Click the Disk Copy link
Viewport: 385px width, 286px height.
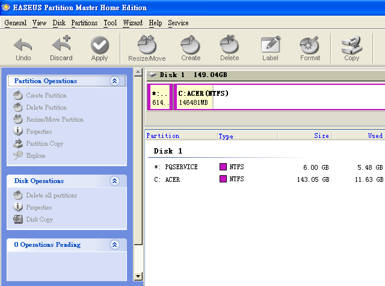[x=40, y=219]
